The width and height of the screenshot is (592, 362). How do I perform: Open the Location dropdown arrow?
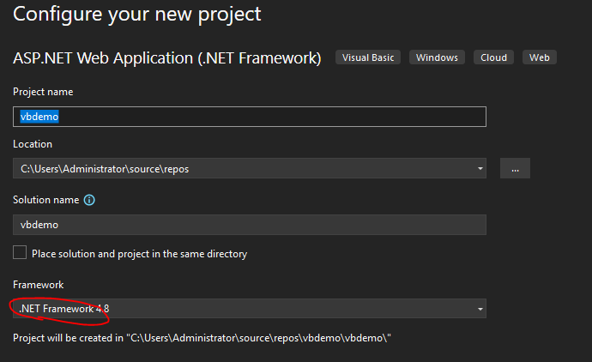point(480,168)
